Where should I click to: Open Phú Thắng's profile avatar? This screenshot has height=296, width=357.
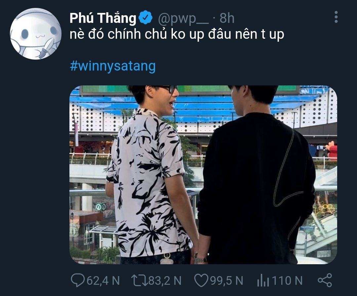tap(36, 34)
